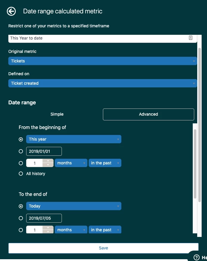
Task: Select the relative end months radio button
Action: (x=21, y=230)
